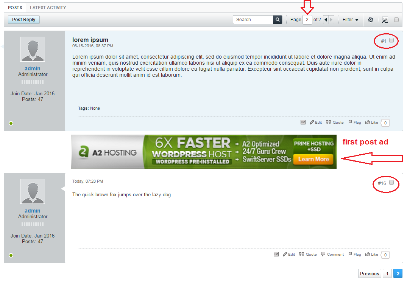Flag post #1

354,123
